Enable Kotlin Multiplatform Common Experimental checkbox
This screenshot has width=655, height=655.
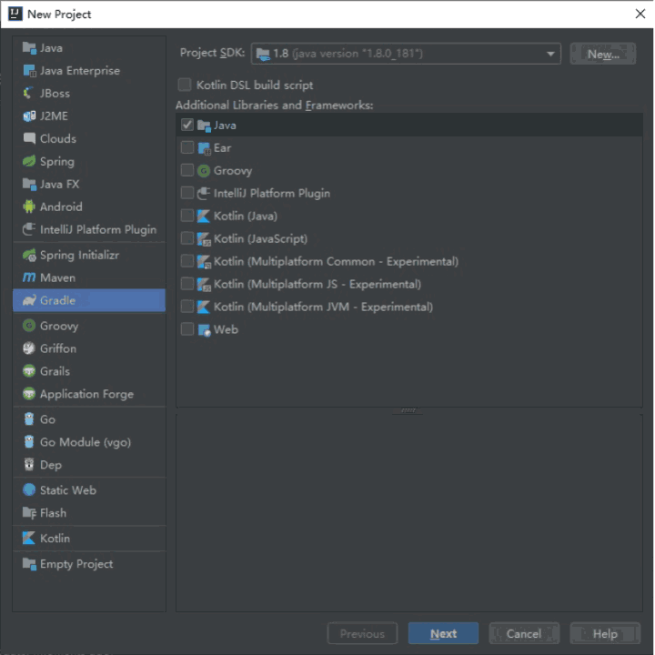coord(187,261)
